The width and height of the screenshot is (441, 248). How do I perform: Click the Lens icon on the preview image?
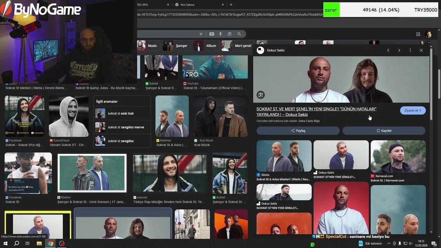pos(260,95)
